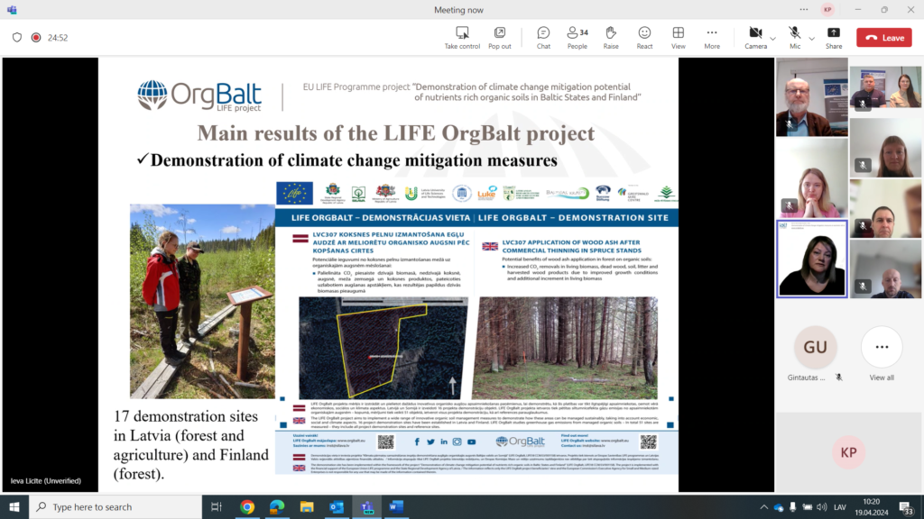Raise your hand in the meeting
Viewport: 924px width, 519px height.
coord(611,38)
